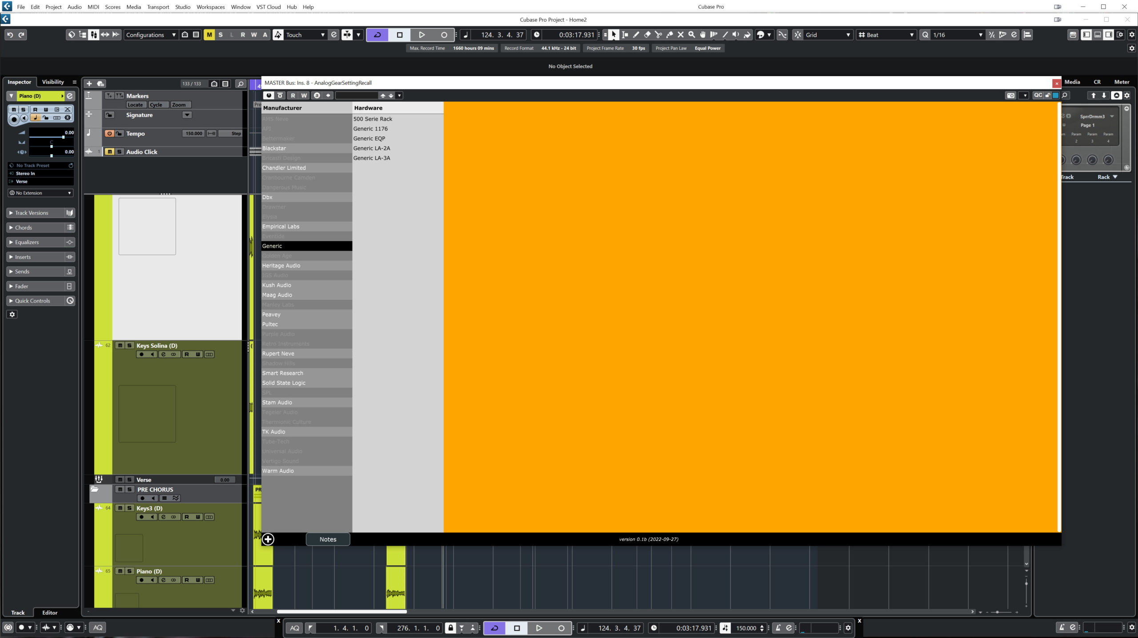The height and width of the screenshot is (638, 1138).
Task: Solo the Keys Solina (D) track
Action: (129, 345)
